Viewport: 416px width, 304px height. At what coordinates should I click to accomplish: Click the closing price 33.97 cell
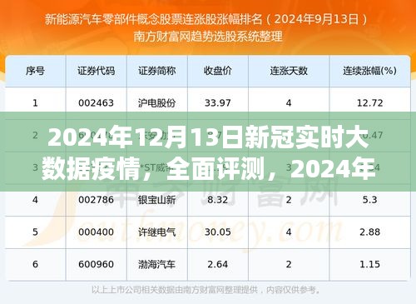[218, 103]
